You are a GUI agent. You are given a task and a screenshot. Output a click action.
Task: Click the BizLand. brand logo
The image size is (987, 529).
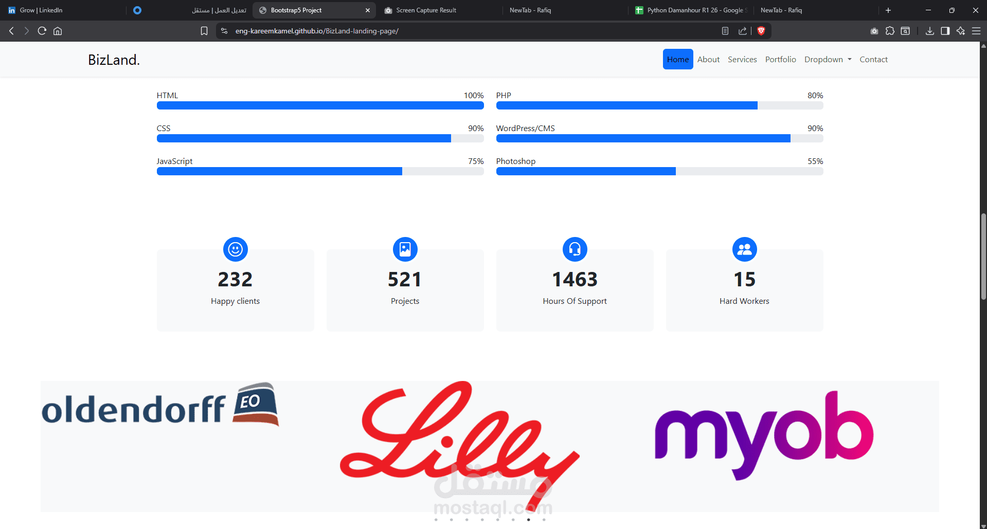114,60
